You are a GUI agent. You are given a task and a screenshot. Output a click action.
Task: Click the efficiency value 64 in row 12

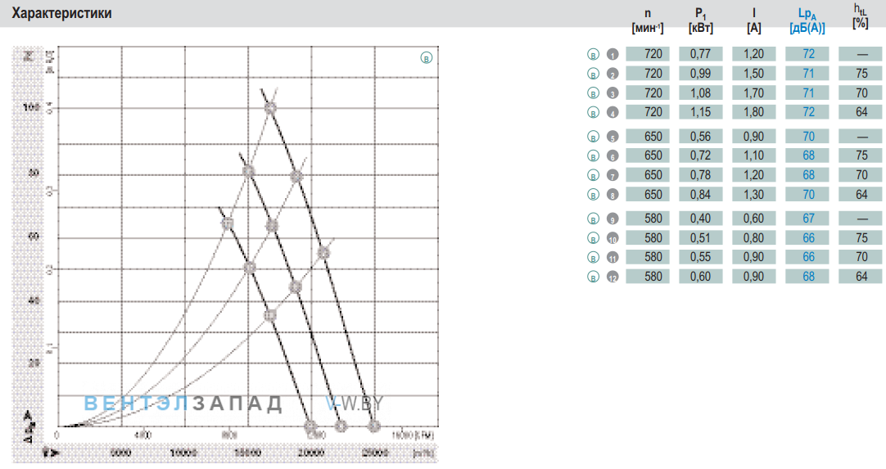click(861, 277)
